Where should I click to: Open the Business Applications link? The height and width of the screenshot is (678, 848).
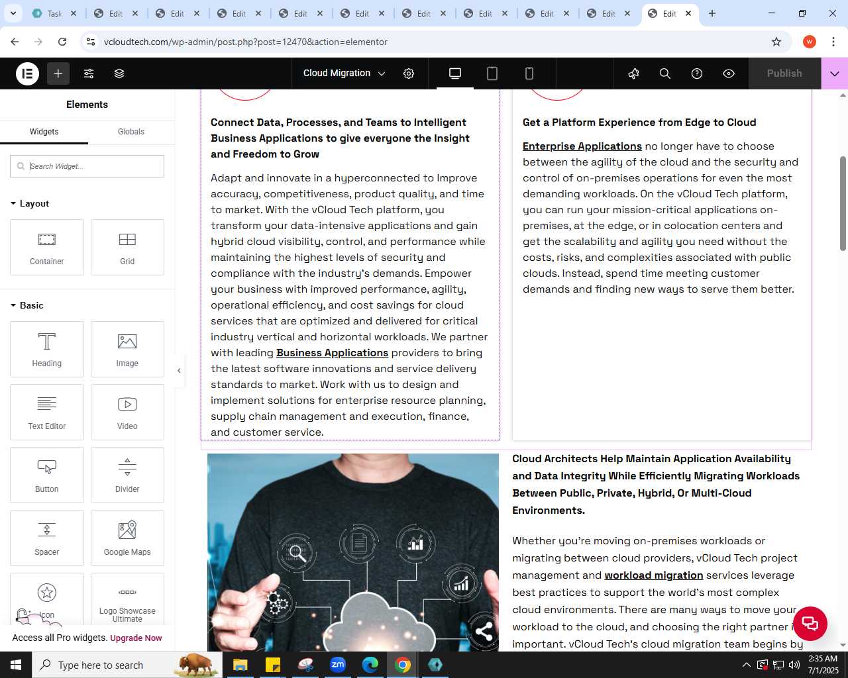click(x=332, y=353)
